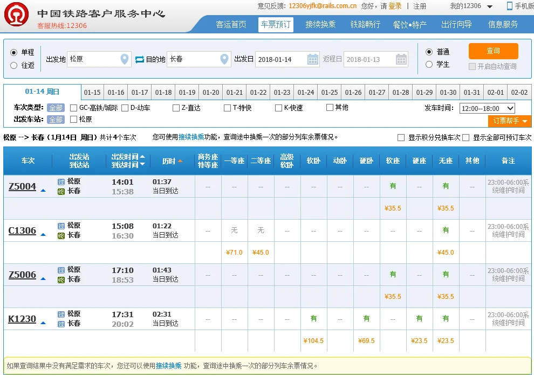Viewport: 534px width, 378px height.
Task: Open the 发车时间 12:00--18:00 dropdown
Action: click(487, 108)
